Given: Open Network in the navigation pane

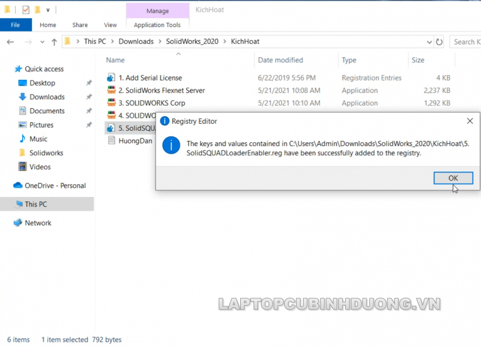Looking at the screenshot, I should [x=38, y=223].
